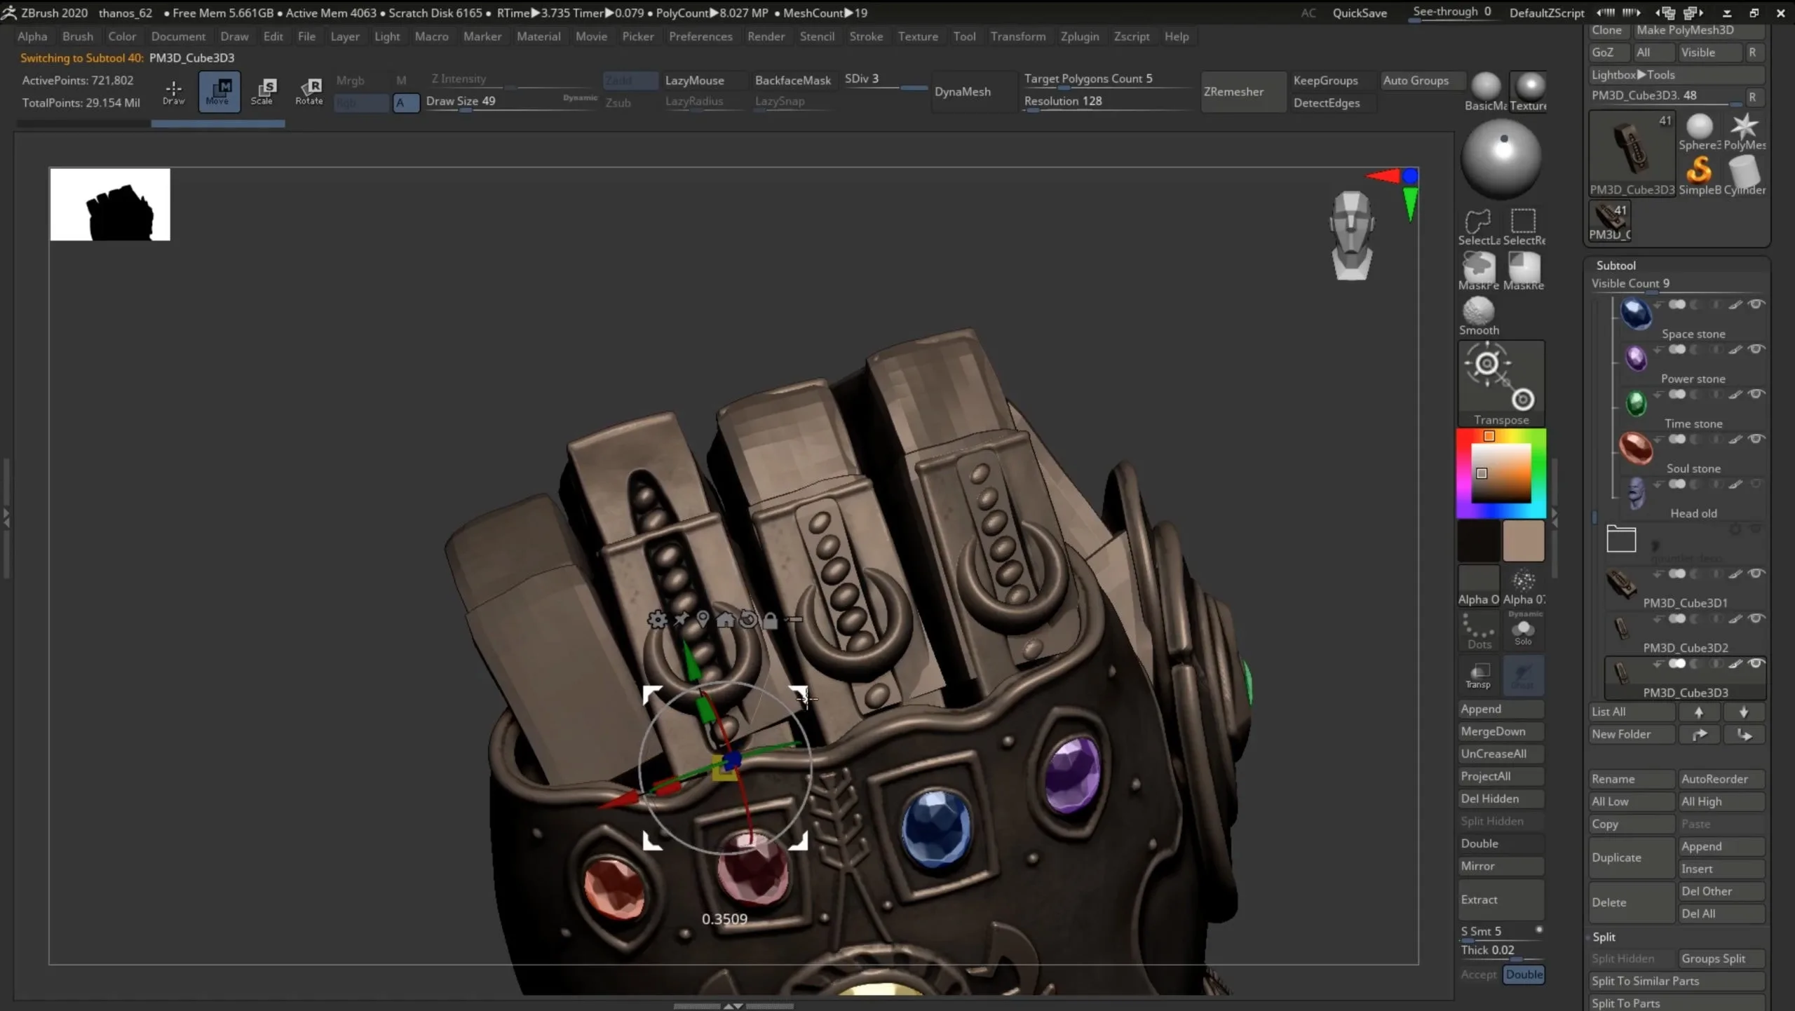Image resolution: width=1795 pixels, height=1011 pixels.
Task: Open the Material menu
Action: point(538,36)
